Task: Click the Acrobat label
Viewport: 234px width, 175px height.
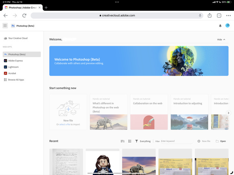Action: click(12, 73)
